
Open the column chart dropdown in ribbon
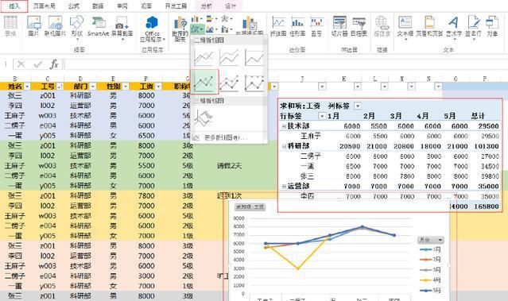tap(196, 19)
